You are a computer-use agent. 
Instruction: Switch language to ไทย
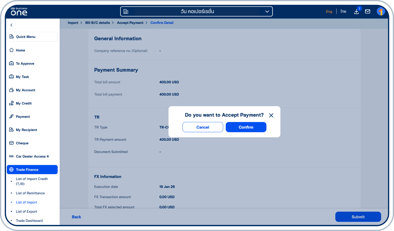[343, 11]
